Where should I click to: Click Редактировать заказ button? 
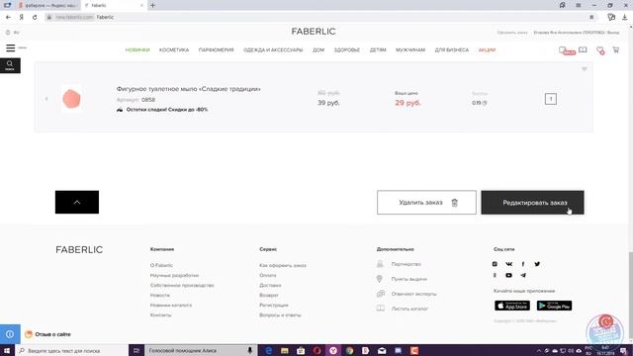(532, 202)
